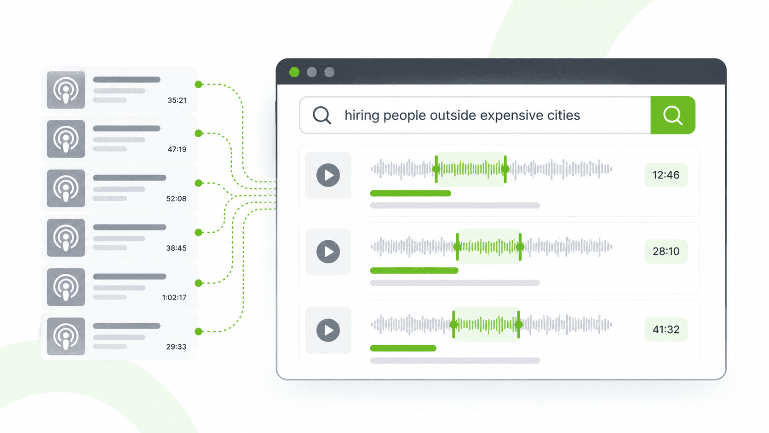The image size is (769, 433).
Task: Click the green connector dot beside 35:21 episode
Action: pyautogui.click(x=199, y=84)
